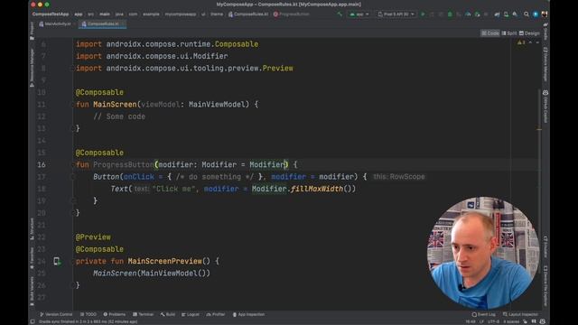Screen dimensions: 578x325
Task: Open the App Inspection tool tab
Action: [248, 314]
